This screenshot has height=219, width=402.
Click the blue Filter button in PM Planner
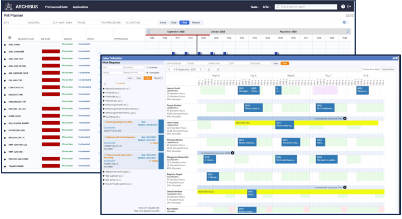185,22
